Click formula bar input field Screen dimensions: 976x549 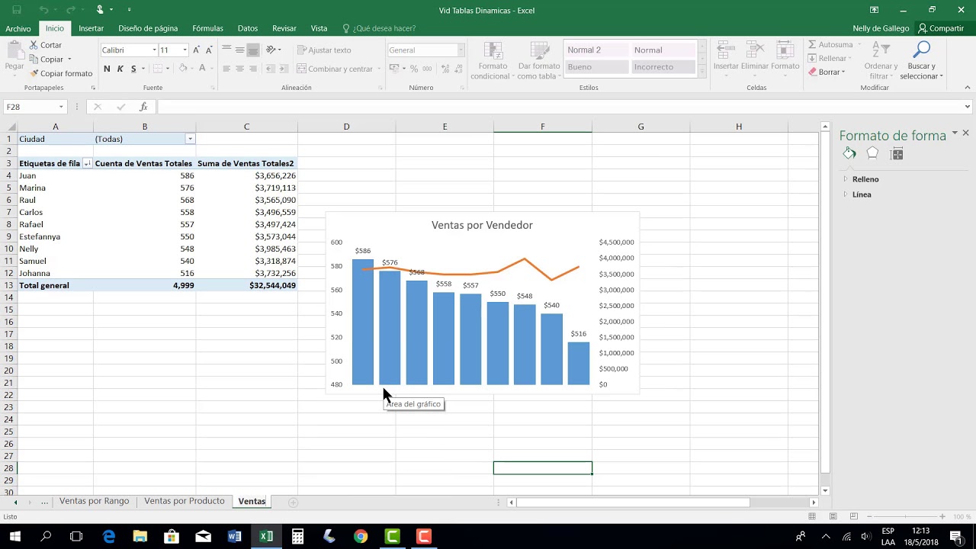(560, 107)
